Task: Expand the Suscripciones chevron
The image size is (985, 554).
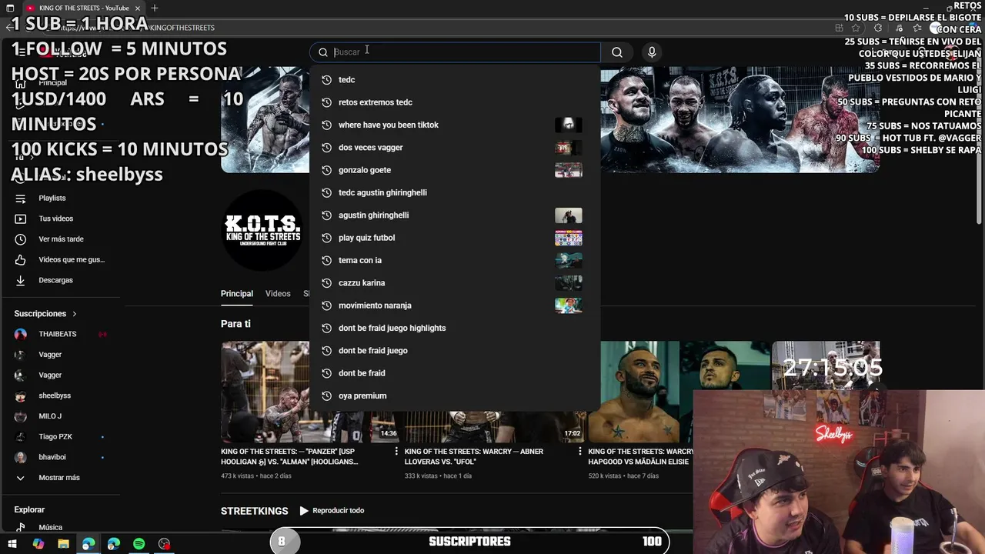Action: click(x=75, y=314)
